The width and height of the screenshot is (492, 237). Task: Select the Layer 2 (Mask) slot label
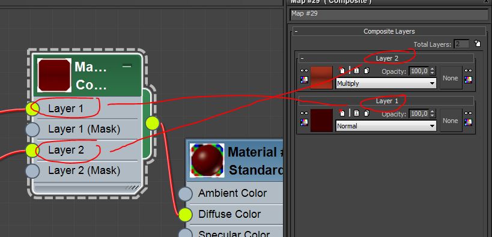(x=84, y=170)
